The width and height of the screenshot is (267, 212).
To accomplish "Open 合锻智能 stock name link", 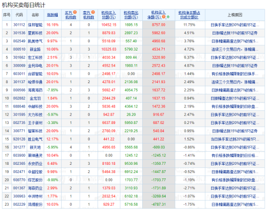I will point(35,74).
